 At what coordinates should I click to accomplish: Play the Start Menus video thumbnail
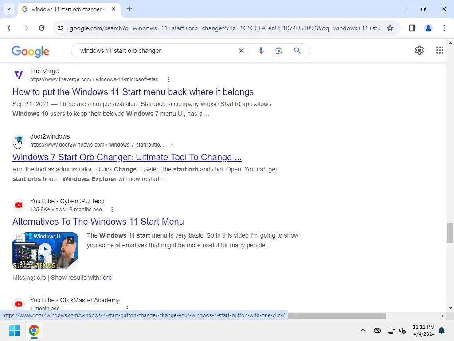[x=45, y=250]
